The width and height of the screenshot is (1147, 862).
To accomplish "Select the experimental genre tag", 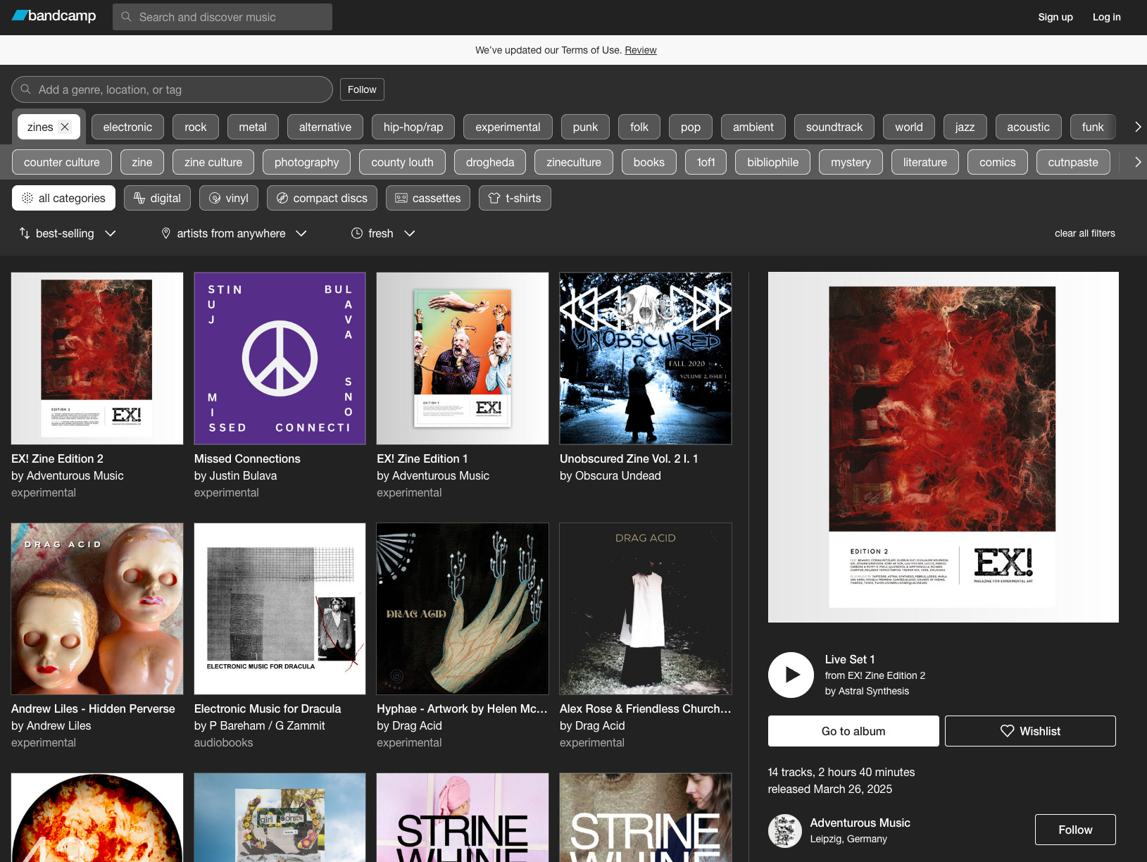I will [x=508, y=127].
